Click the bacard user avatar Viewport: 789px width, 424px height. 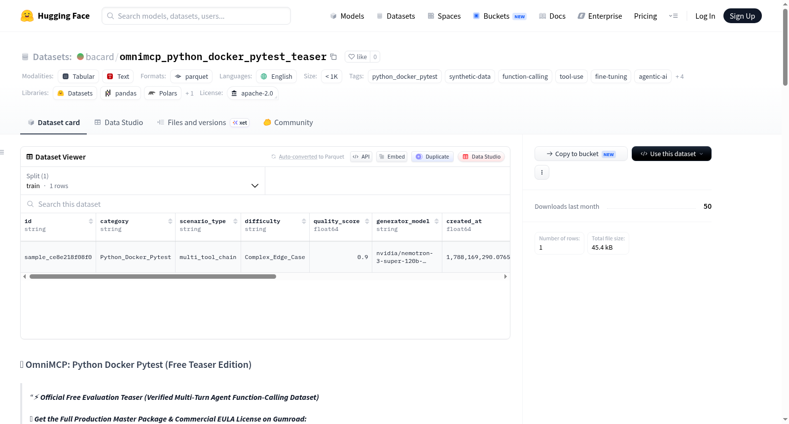80,57
